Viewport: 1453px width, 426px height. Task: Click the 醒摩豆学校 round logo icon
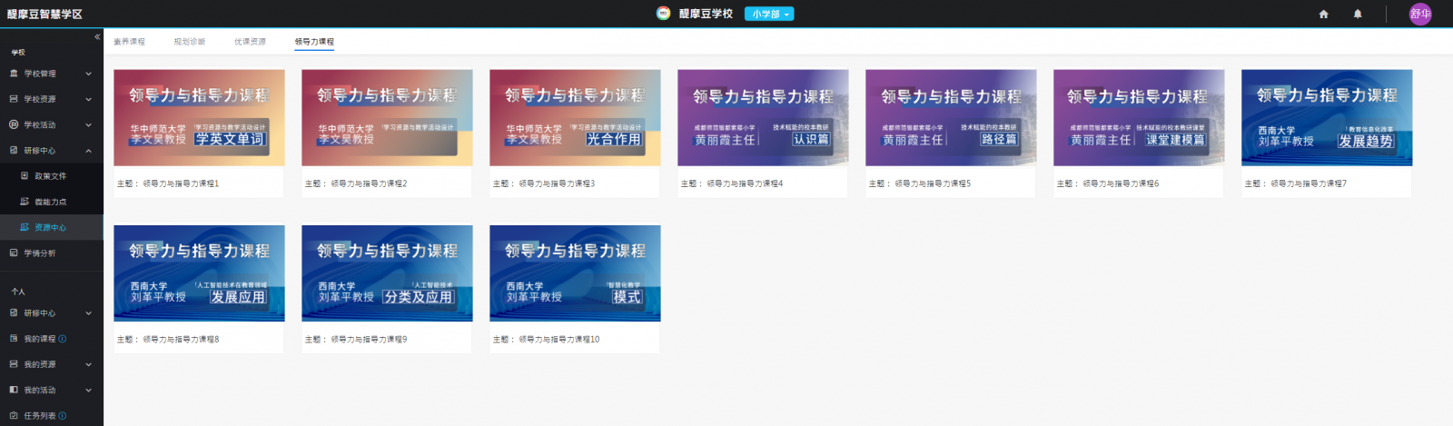pyautogui.click(x=664, y=14)
